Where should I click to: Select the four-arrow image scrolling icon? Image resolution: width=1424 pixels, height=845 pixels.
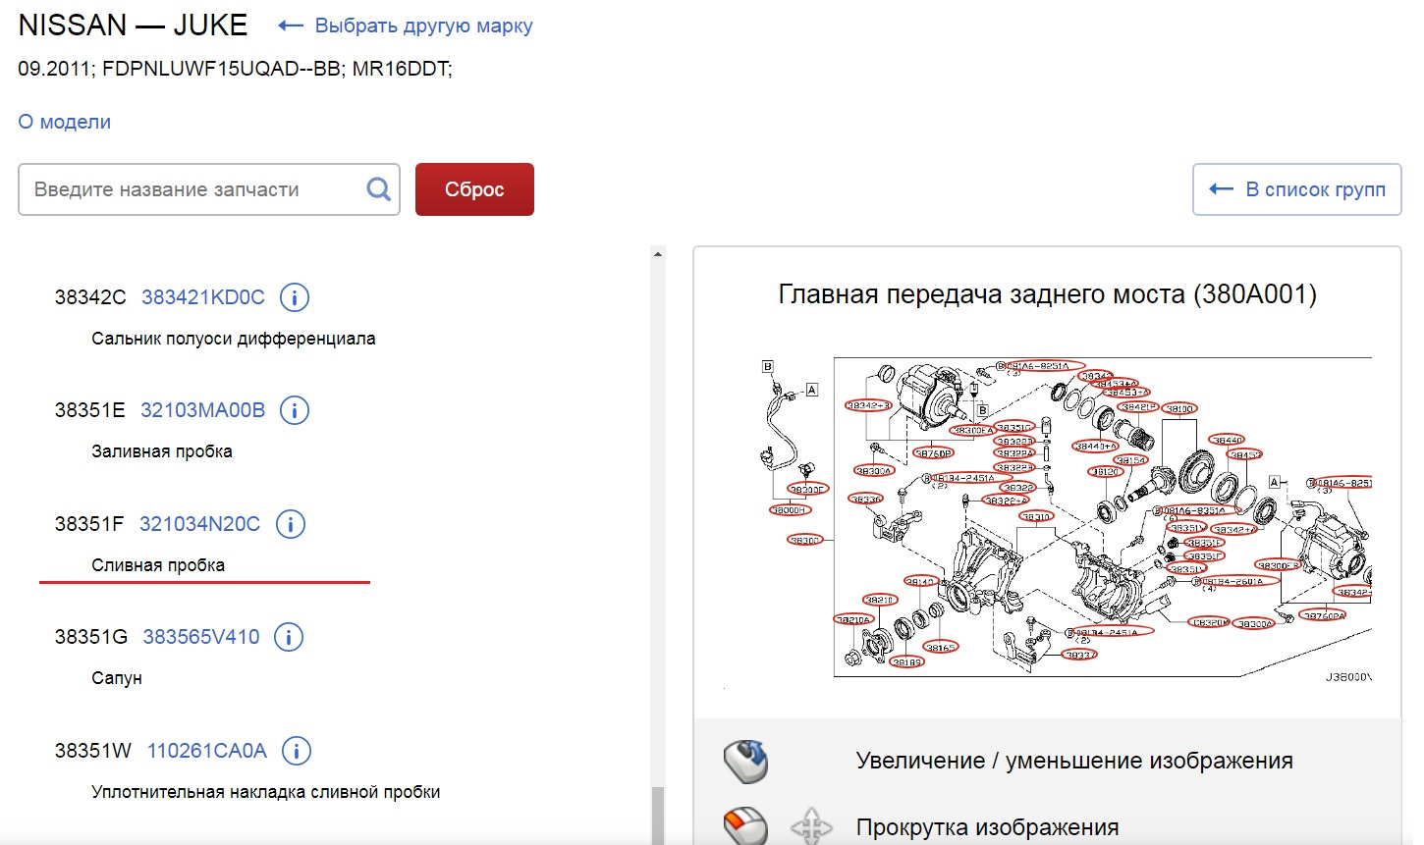812,826
